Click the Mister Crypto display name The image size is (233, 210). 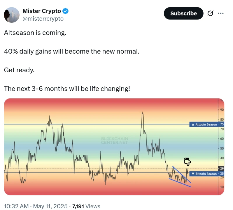coord(42,11)
